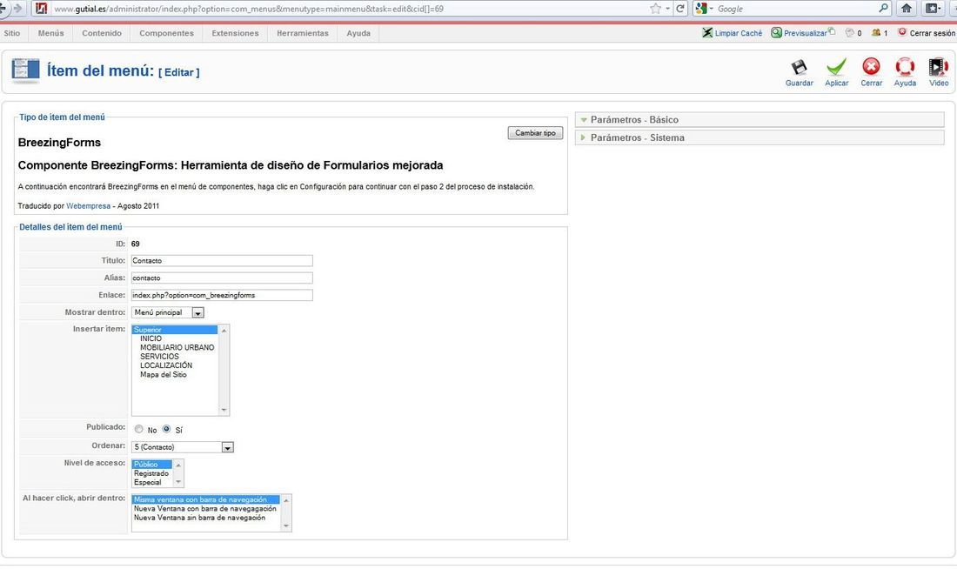Click the Cambiar tipo button

(x=535, y=133)
